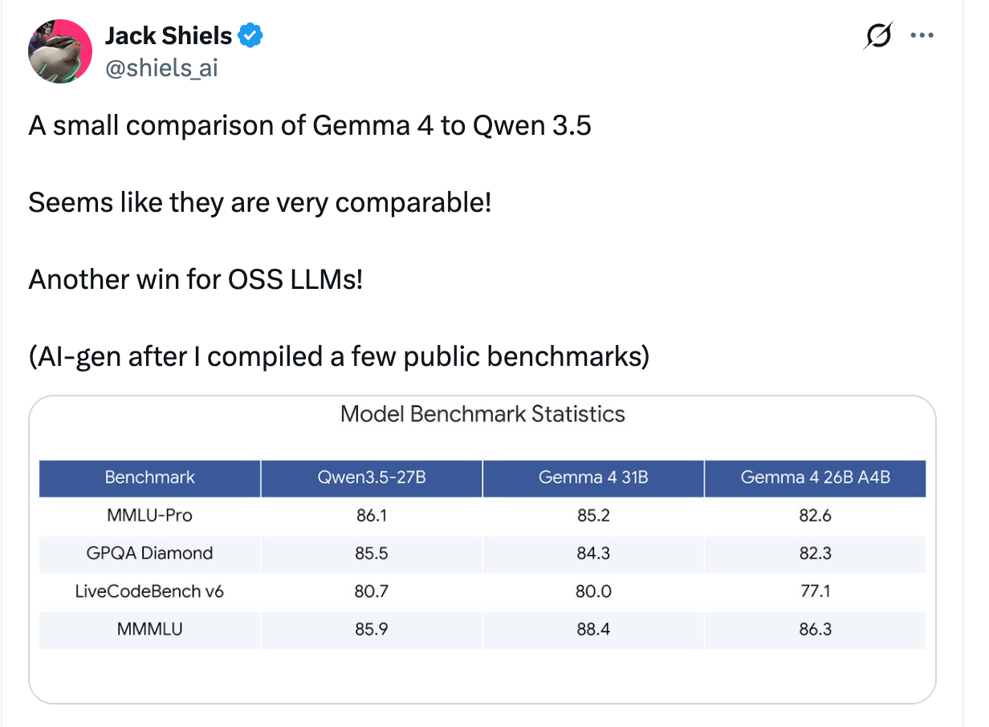The height and width of the screenshot is (727, 989).
Task: Click the Qwen3.5-27B column header
Action: point(371,478)
